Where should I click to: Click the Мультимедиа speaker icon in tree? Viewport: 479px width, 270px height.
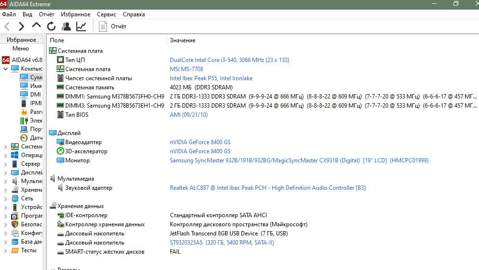(x=15, y=181)
